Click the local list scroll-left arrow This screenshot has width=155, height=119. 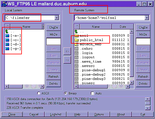[7, 86]
